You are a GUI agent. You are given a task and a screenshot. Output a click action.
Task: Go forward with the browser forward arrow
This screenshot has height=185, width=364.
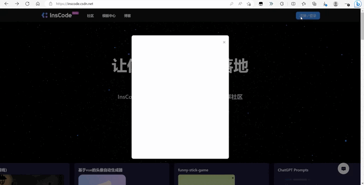coord(17,3)
